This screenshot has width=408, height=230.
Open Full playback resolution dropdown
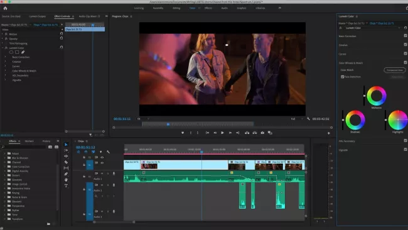(x=297, y=119)
